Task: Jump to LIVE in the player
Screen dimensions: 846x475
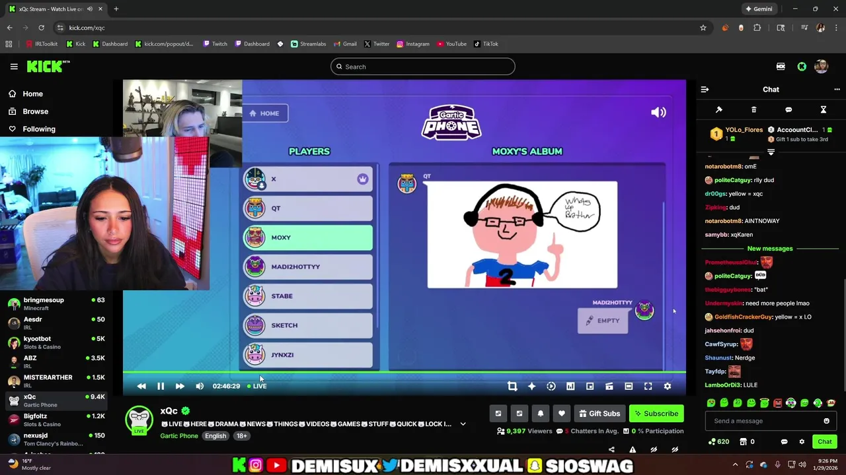Action: click(256, 386)
